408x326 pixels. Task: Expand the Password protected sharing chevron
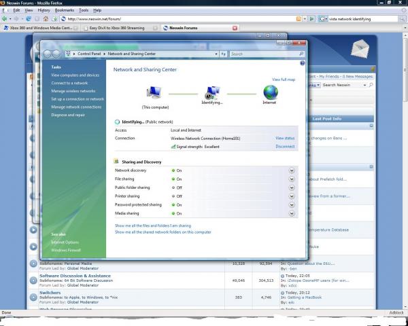pos(292,205)
